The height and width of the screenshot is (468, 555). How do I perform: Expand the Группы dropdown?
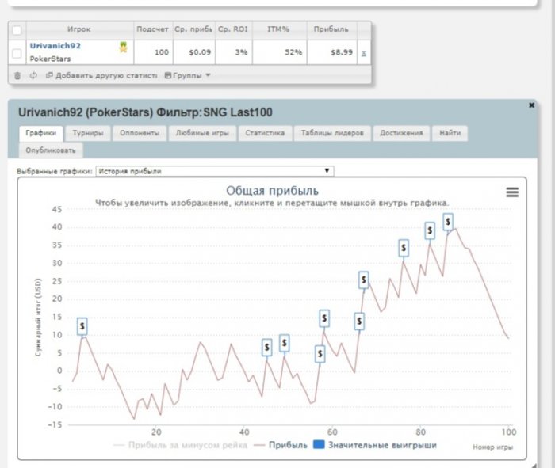click(x=188, y=75)
